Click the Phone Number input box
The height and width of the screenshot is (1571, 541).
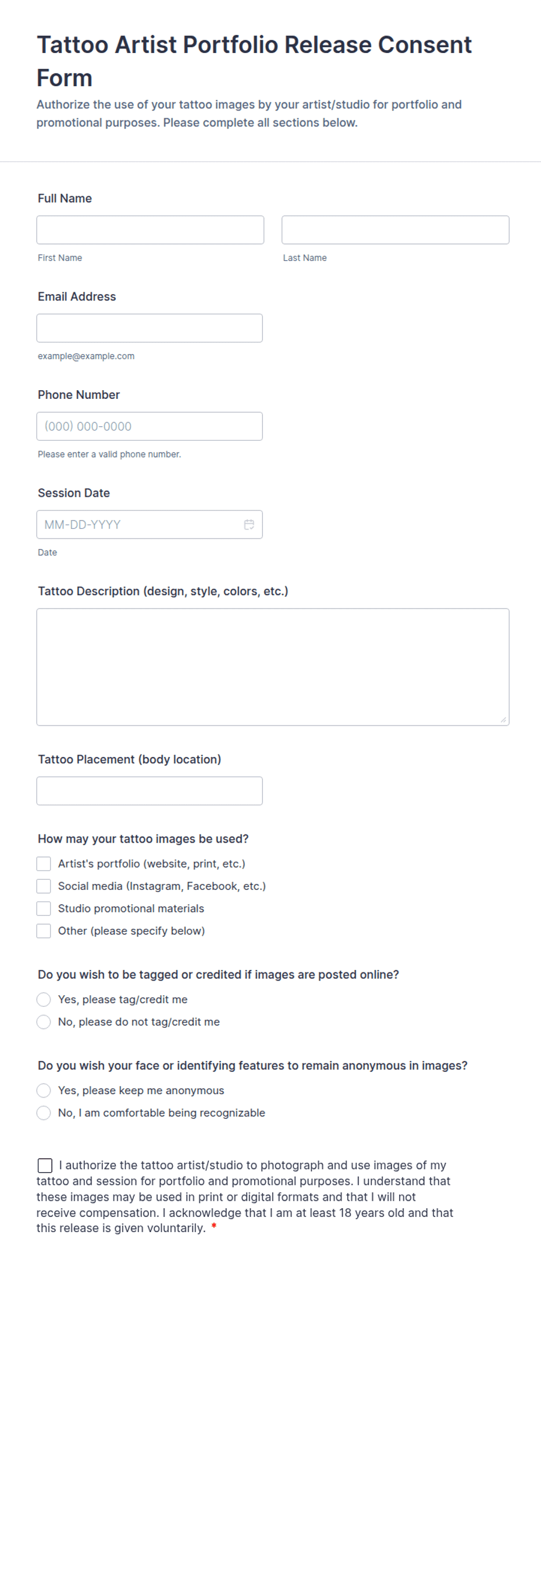click(150, 426)
